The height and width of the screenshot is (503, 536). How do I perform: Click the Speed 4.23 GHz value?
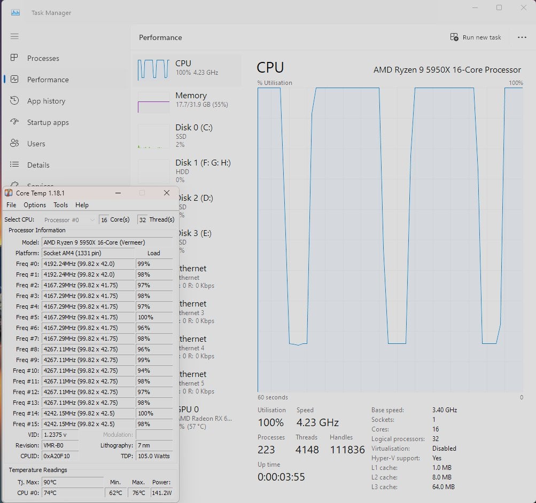[317, 423]
